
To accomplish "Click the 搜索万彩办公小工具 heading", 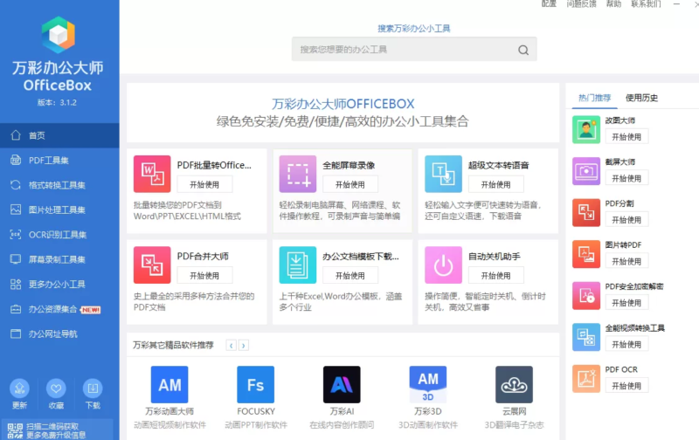I will (x=414, y=29).
